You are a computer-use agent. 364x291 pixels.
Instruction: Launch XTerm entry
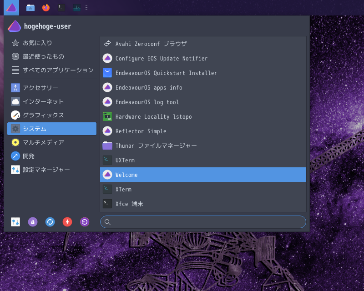point(203,189)
